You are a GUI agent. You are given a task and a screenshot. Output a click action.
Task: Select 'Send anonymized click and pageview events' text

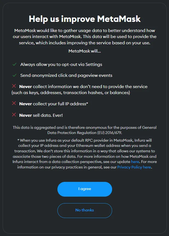(x=66, y=75)
